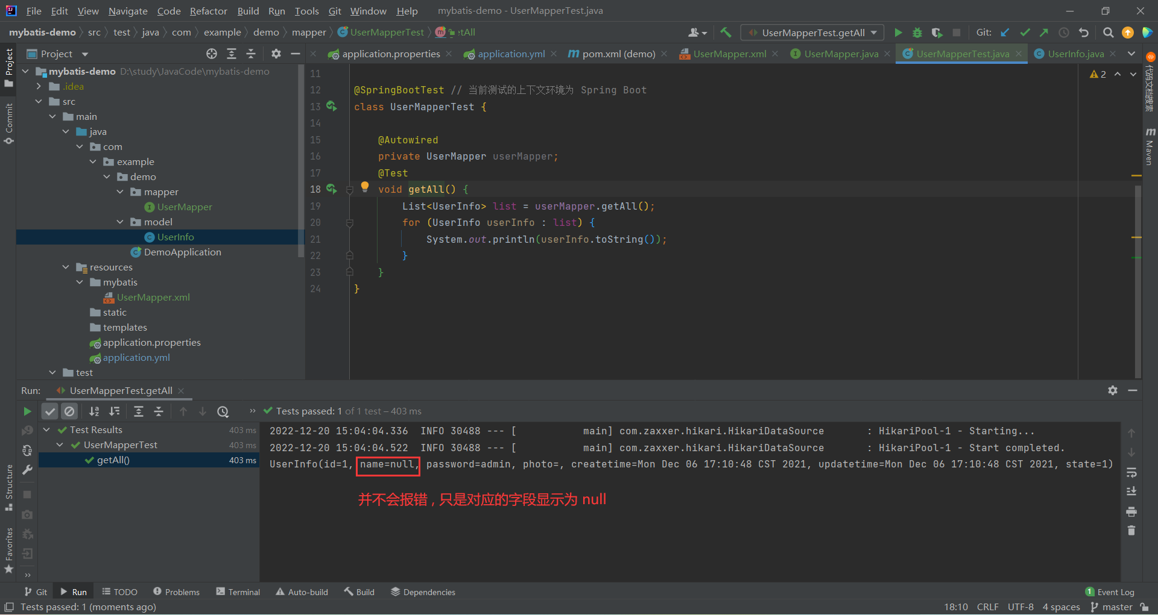This screenshot has height=615, width=1158.
Task: Rerun the test from the Run panel
Action: (27, 411)
